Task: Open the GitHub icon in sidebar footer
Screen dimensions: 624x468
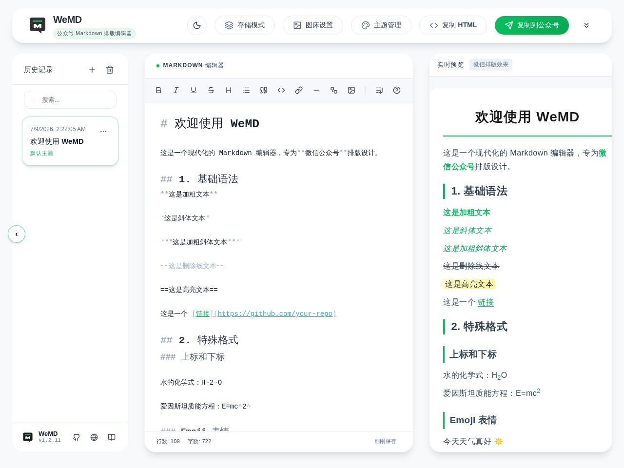Action: coord(77,437)
